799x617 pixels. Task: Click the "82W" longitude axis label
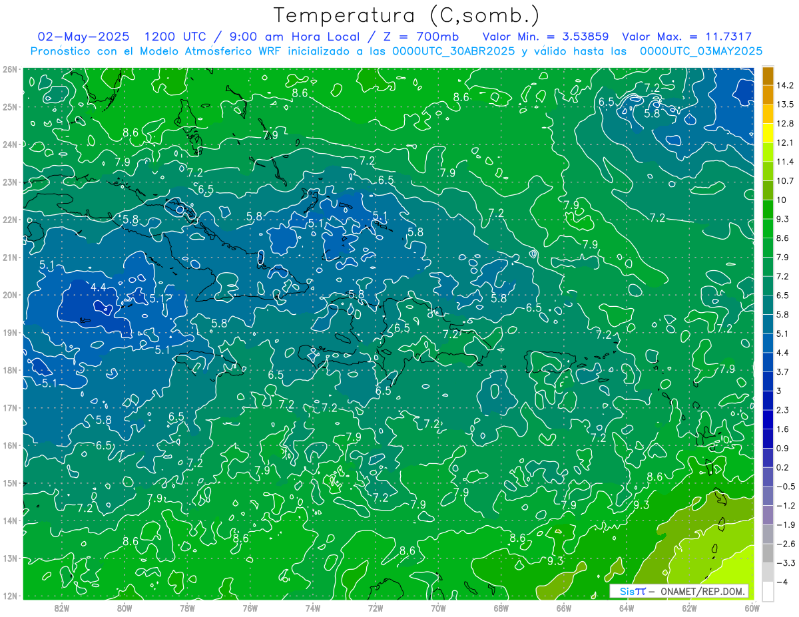pos(62,608)
